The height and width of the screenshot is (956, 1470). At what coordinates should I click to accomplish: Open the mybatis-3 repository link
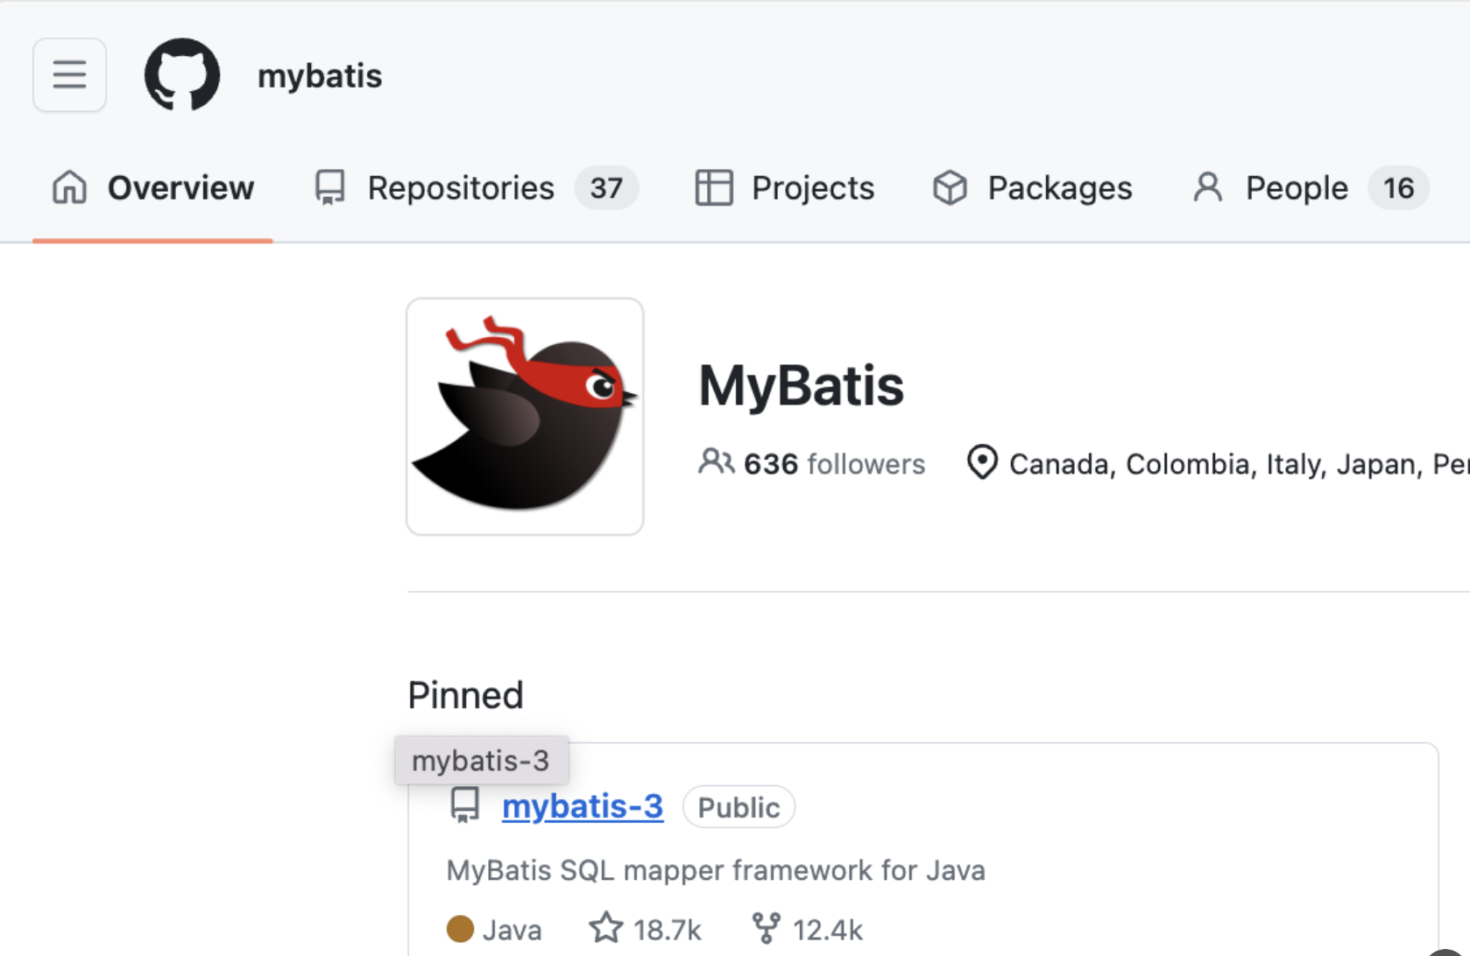point(583,806)
